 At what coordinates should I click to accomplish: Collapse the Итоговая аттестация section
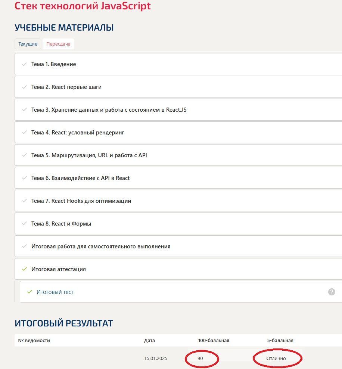click(178, 269)
